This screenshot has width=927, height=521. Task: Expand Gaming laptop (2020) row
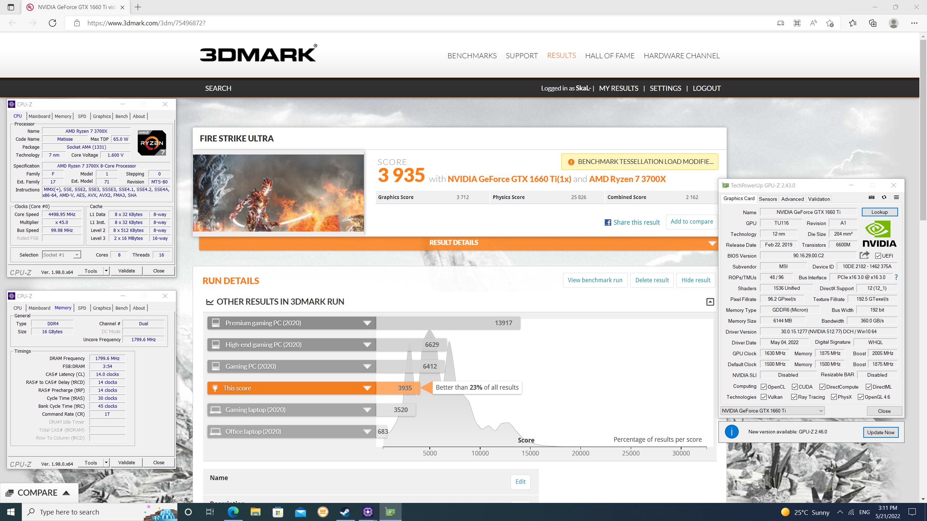[367, 410]
